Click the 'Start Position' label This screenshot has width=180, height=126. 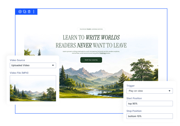point(134,98)
